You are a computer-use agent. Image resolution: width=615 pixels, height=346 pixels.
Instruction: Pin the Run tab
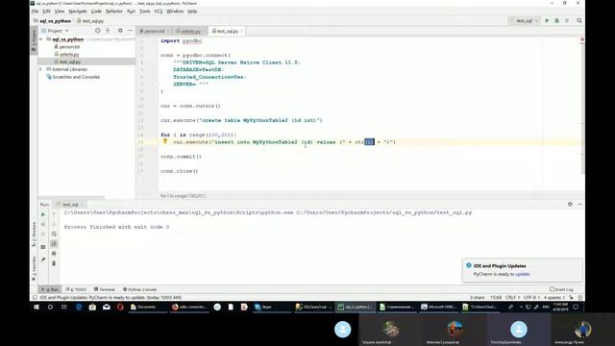43,259
